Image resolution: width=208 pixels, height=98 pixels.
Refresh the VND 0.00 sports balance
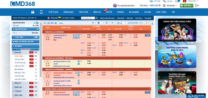[160, 5]
